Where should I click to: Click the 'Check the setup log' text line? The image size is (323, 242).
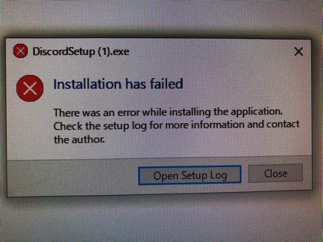(177, 125)
